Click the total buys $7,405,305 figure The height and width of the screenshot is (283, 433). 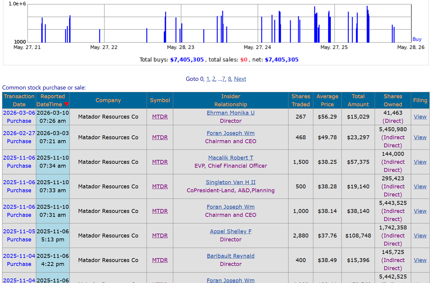click(187, 60)
